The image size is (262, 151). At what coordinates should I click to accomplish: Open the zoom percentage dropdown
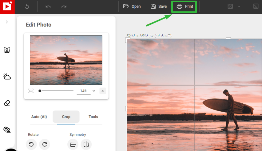(x=94, y=91)
